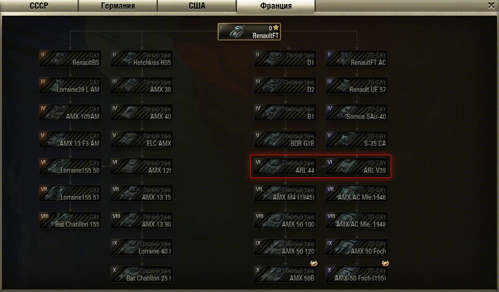Open the Bat Chatillon 155 artillery node

70,220
